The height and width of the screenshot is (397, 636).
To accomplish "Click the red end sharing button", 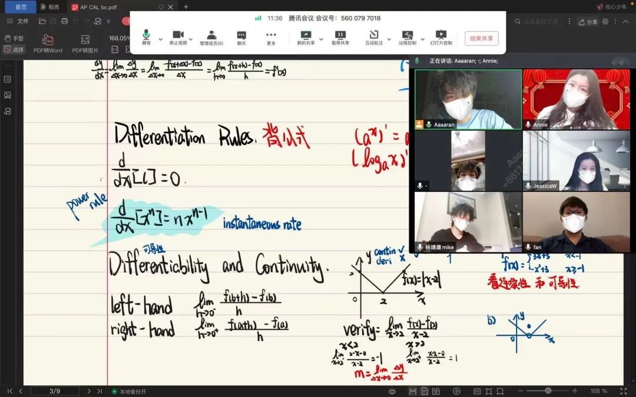I will click(x=481, y=38).
